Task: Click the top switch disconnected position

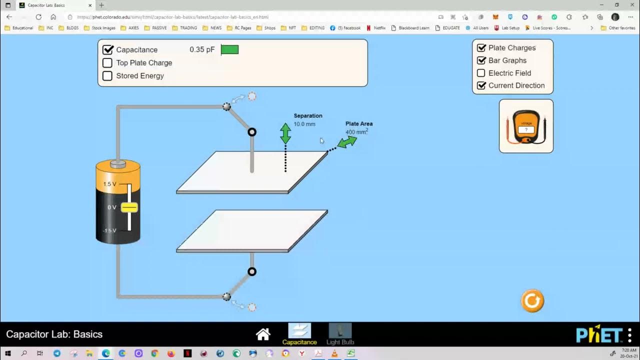Action: point(252,96)
